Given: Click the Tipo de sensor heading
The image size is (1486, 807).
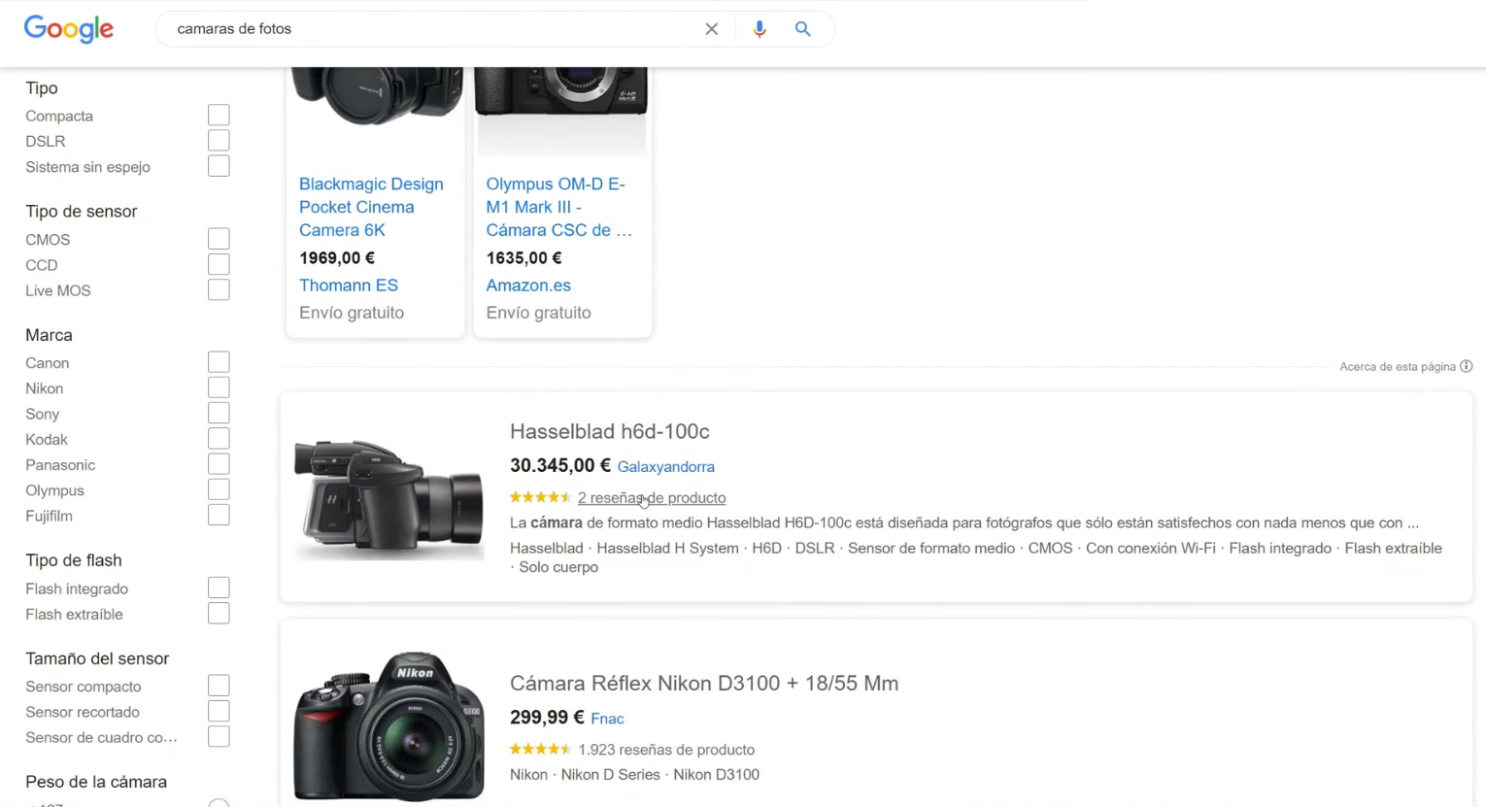Looking at the screenshot, I should click(82, 212).
